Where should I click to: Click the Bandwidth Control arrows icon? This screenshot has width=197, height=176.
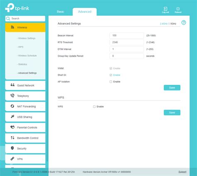click(x=12, y=138)
